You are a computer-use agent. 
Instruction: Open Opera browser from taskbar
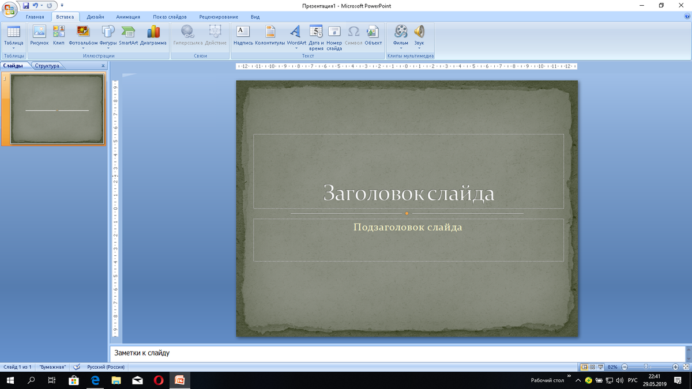(158, 380)
